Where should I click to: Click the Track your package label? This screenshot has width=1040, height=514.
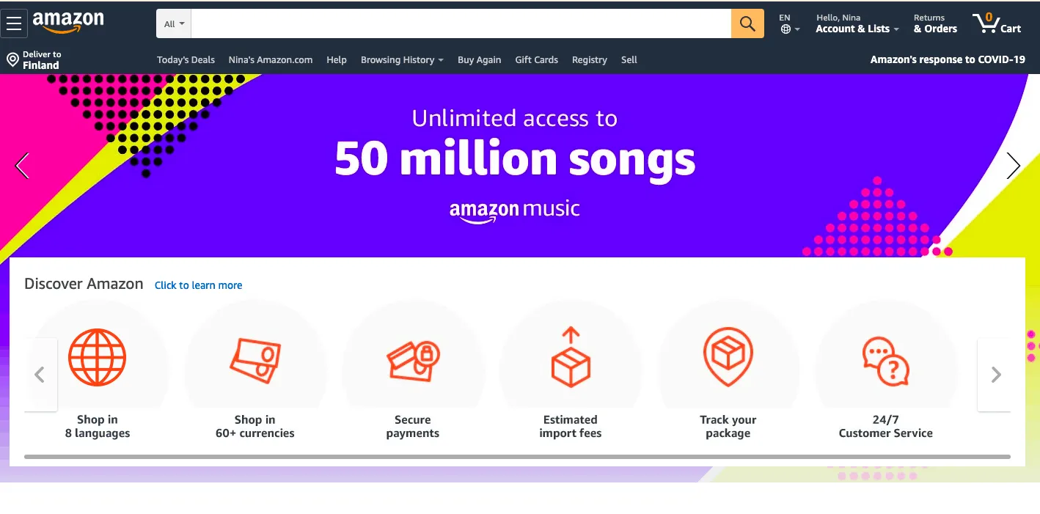click(728, 427)
